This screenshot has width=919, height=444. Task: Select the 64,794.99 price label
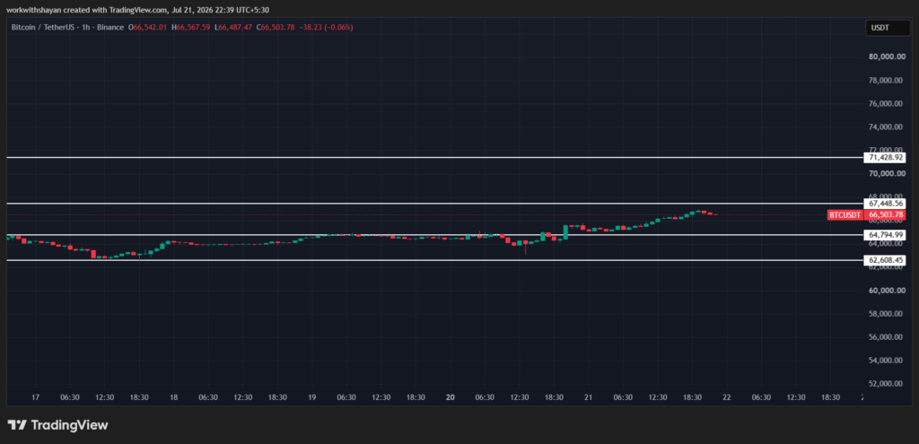pyautogui.click(x=886, y=235)
